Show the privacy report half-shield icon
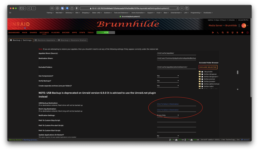The width and height of the screenshot is (259, 151). coord(77,8)
